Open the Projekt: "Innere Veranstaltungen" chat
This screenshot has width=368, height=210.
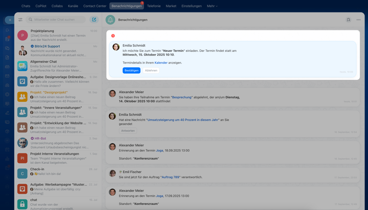tap(58, 112)
